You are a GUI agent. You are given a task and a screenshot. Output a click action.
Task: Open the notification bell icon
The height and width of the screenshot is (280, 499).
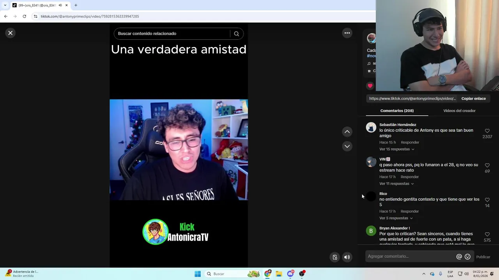coord(492,274)
